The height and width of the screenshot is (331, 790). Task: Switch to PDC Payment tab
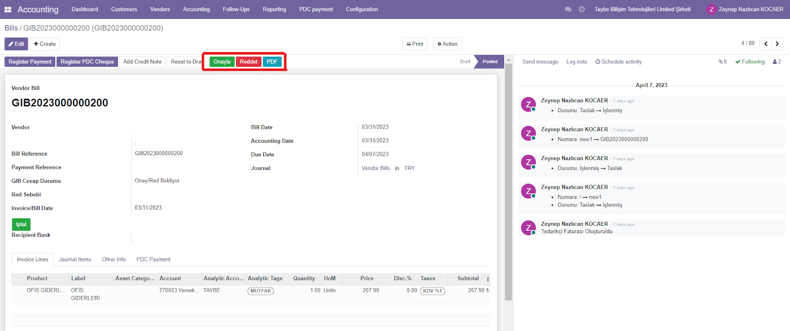154,259
